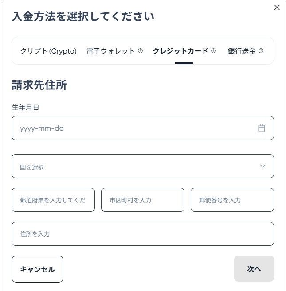The width and height of the screenshot is (286, 291).
Task: Select the クレジットカード tab
Action: click(180, 51)
